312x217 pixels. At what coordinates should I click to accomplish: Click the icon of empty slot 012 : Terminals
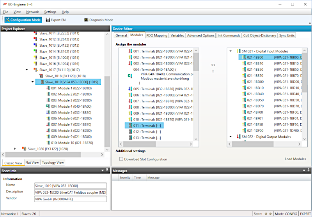tap(130, 132)
